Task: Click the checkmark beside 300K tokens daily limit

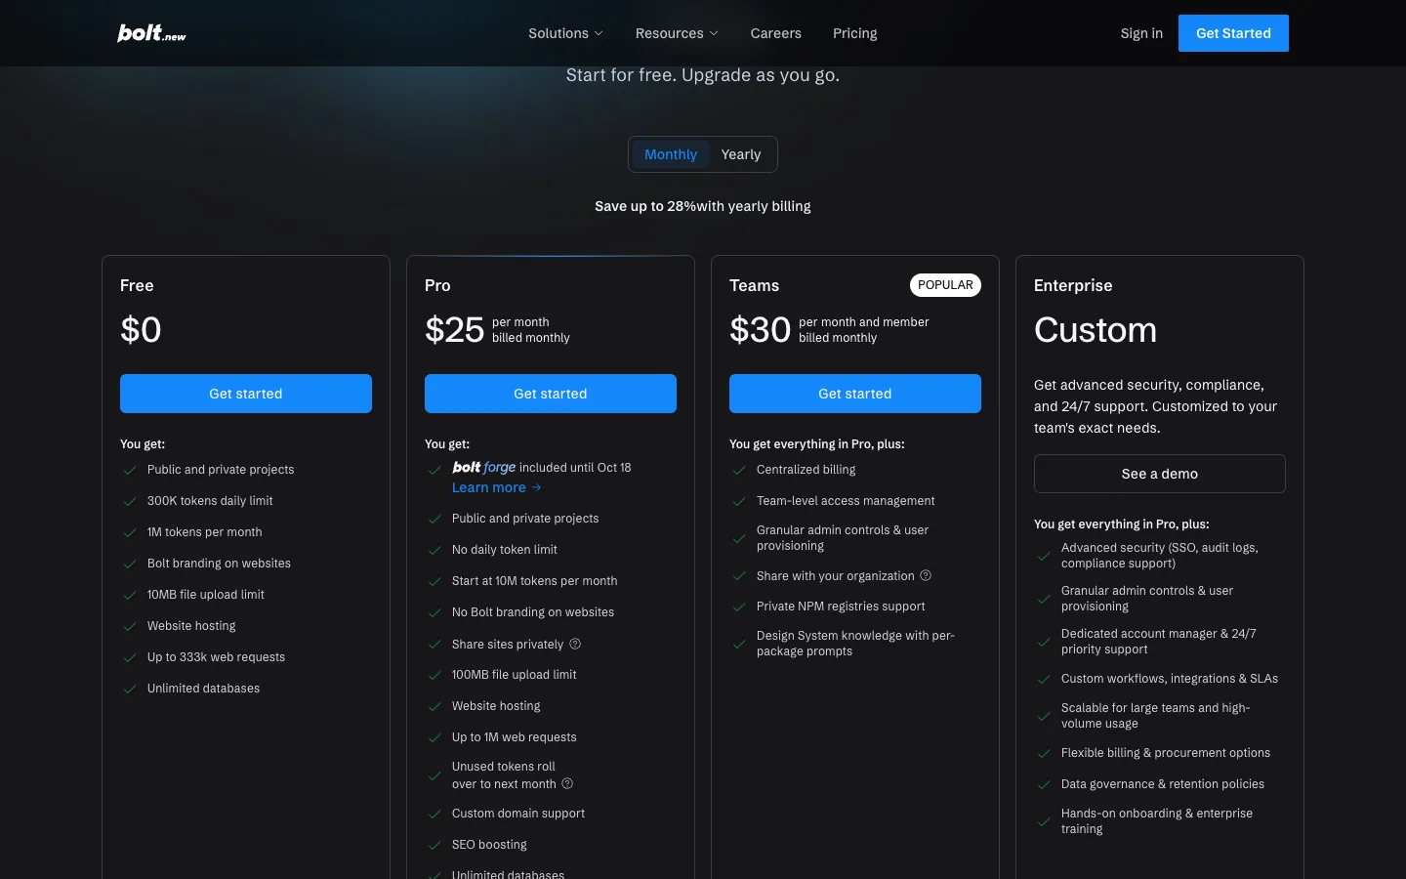Action: click(130, 501)
